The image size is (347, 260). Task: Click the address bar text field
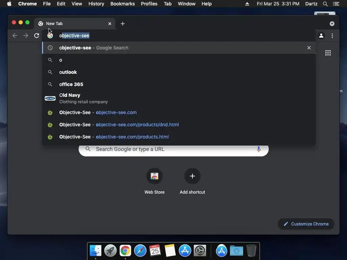click(179, 36)
